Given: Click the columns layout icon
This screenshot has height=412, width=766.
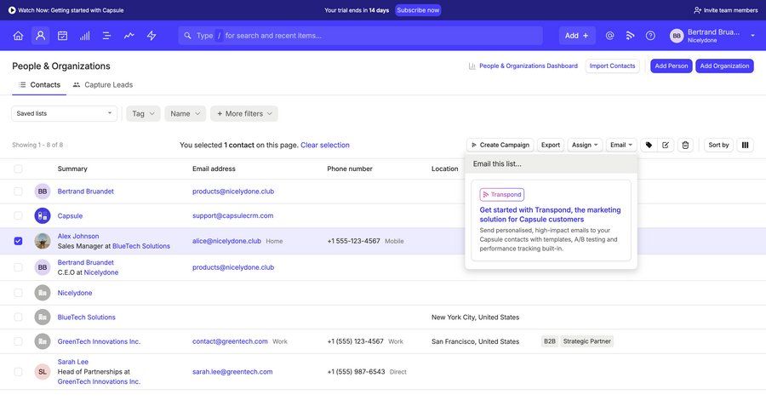Looking at the screenshot, I should point(745,145).
